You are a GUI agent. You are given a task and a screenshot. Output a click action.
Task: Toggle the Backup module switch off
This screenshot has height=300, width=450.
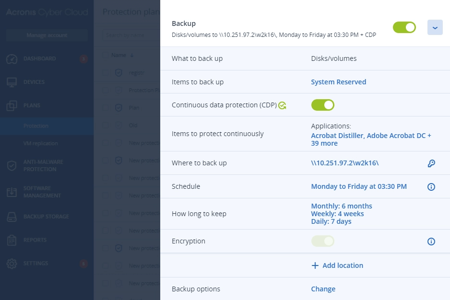[404, 27]
